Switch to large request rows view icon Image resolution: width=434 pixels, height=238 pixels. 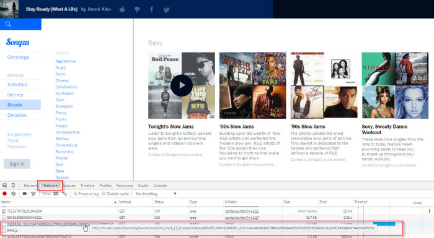pos(56,194)
